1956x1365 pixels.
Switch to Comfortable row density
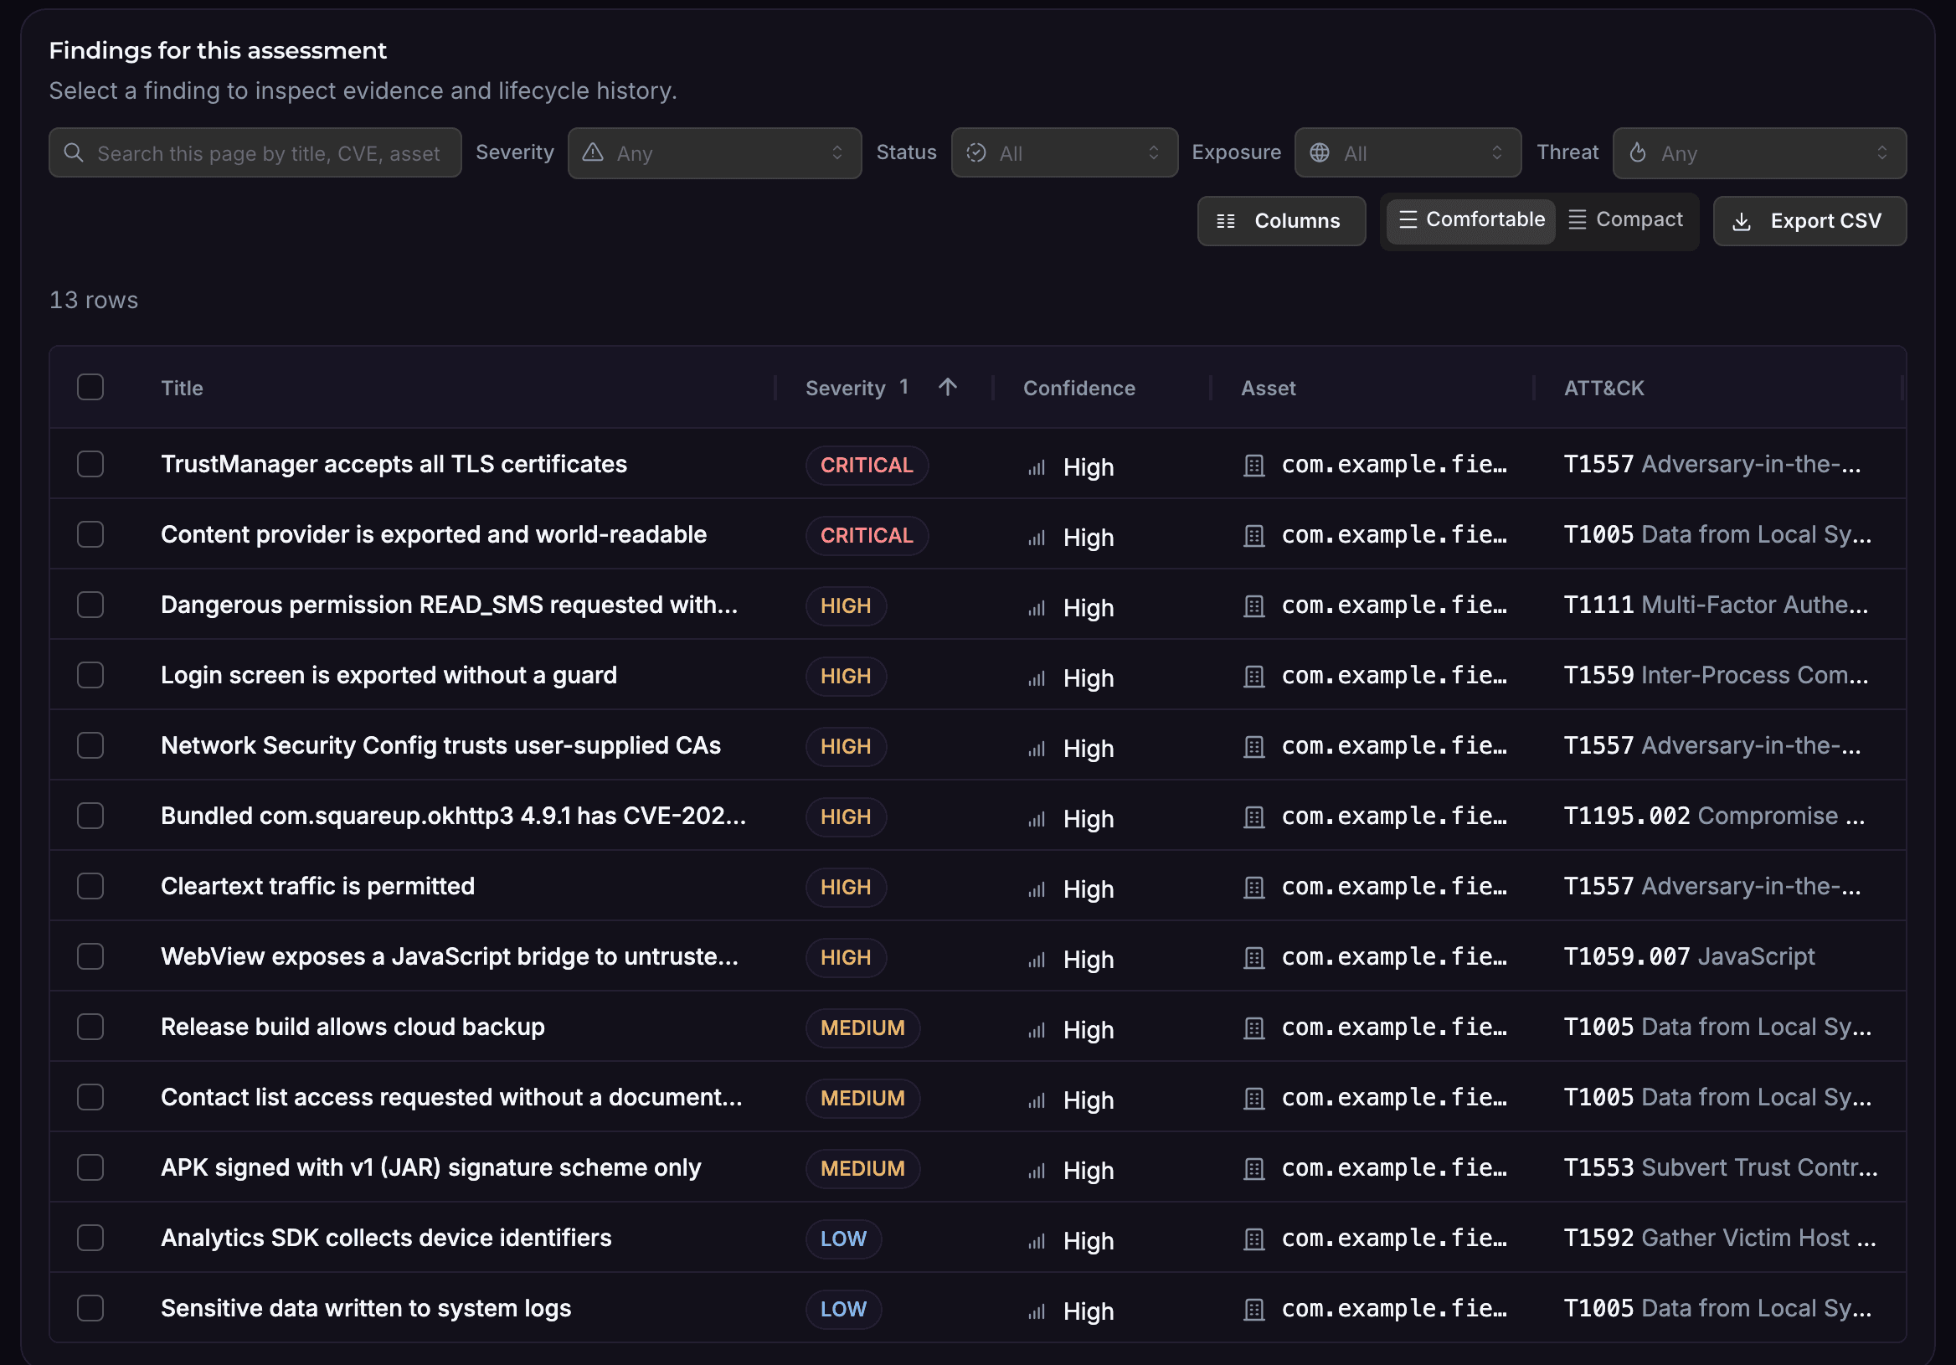[x=1471, y=220]
